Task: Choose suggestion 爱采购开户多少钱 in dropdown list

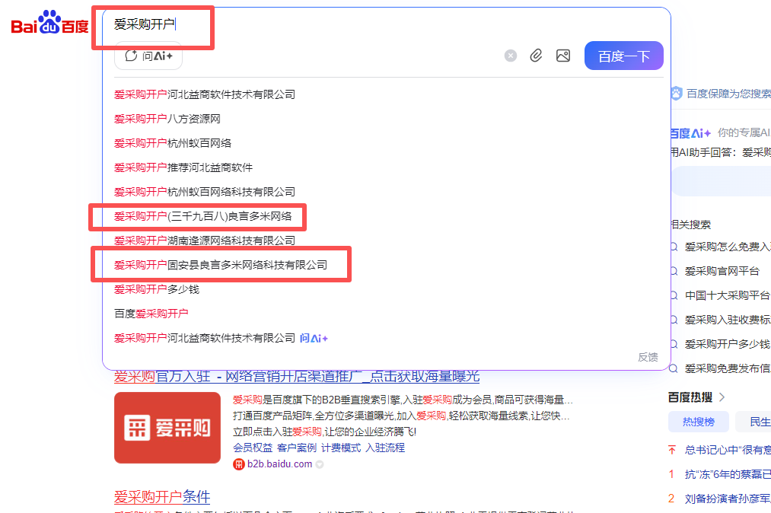Action: [x=157, y=289]
